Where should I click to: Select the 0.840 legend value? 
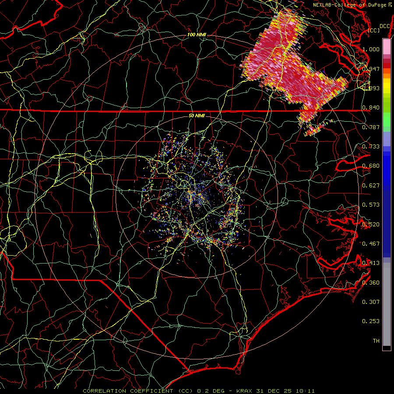[x=371, y=108]
